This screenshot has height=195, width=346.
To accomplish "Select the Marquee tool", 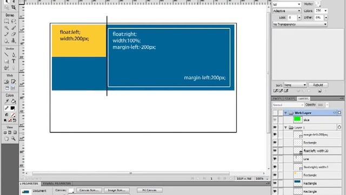I will point(6,21).
